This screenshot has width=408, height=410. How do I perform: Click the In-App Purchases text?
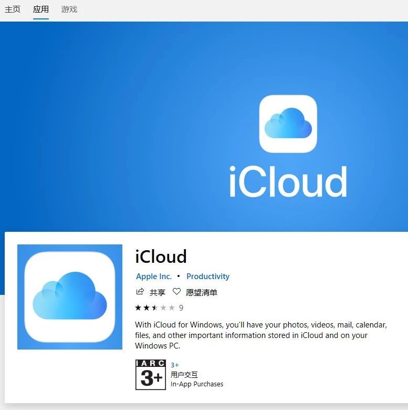197,384
